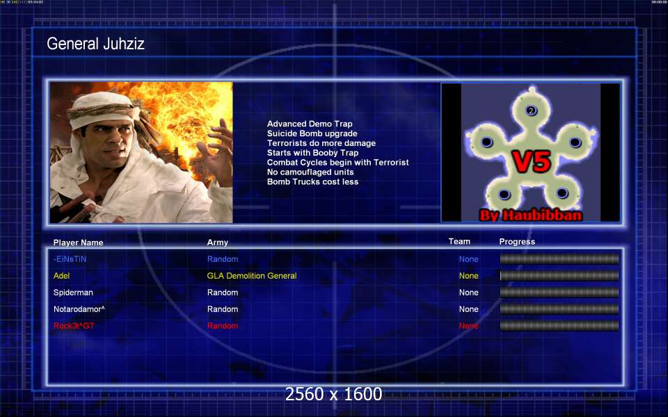The width and height of the screenshot is (668, 417).
Task: Select start position 2 on map preview
Action: click(531, 111)
